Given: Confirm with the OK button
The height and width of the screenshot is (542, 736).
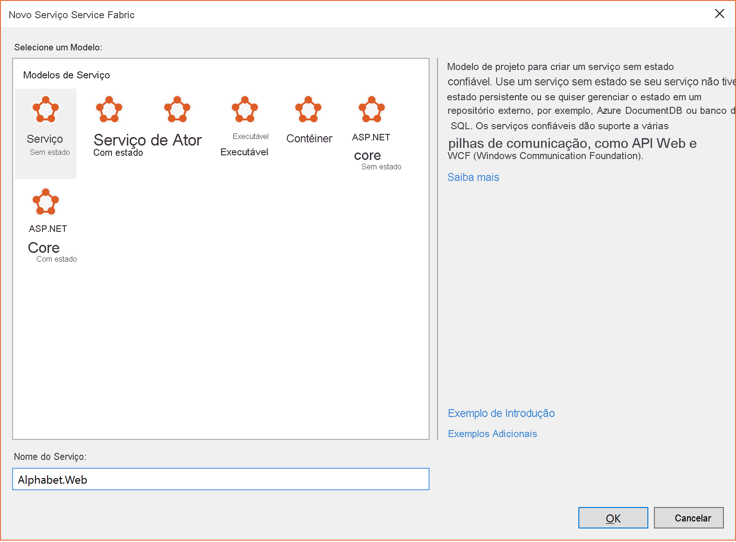Looking at the screenshot, I should coord(613,518).
